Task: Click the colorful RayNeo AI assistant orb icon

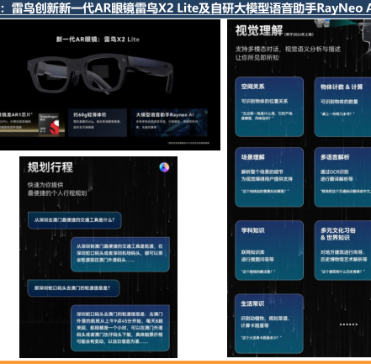Action: (164, 167)
